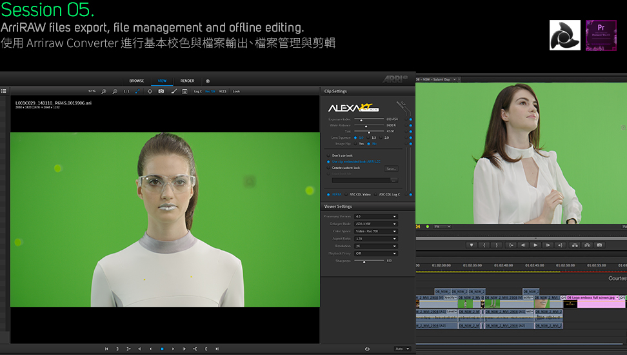Jump to last frame in ARRI viewer

click(217, 349)
